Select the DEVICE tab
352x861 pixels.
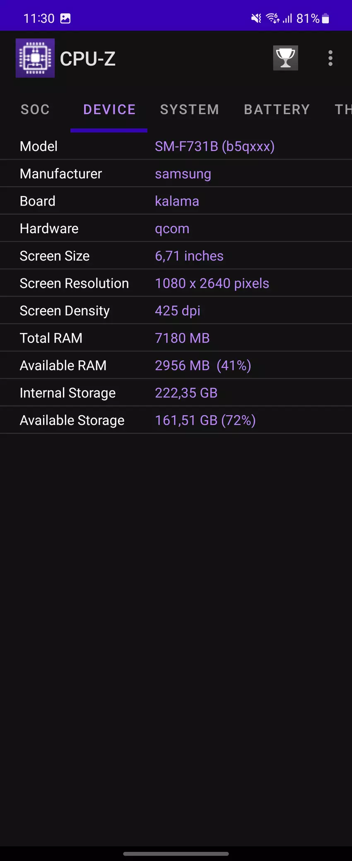click(x=109, y=109)
